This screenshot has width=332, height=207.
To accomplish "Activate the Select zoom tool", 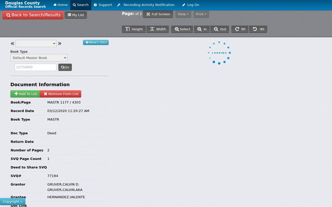I will [182, 29].
